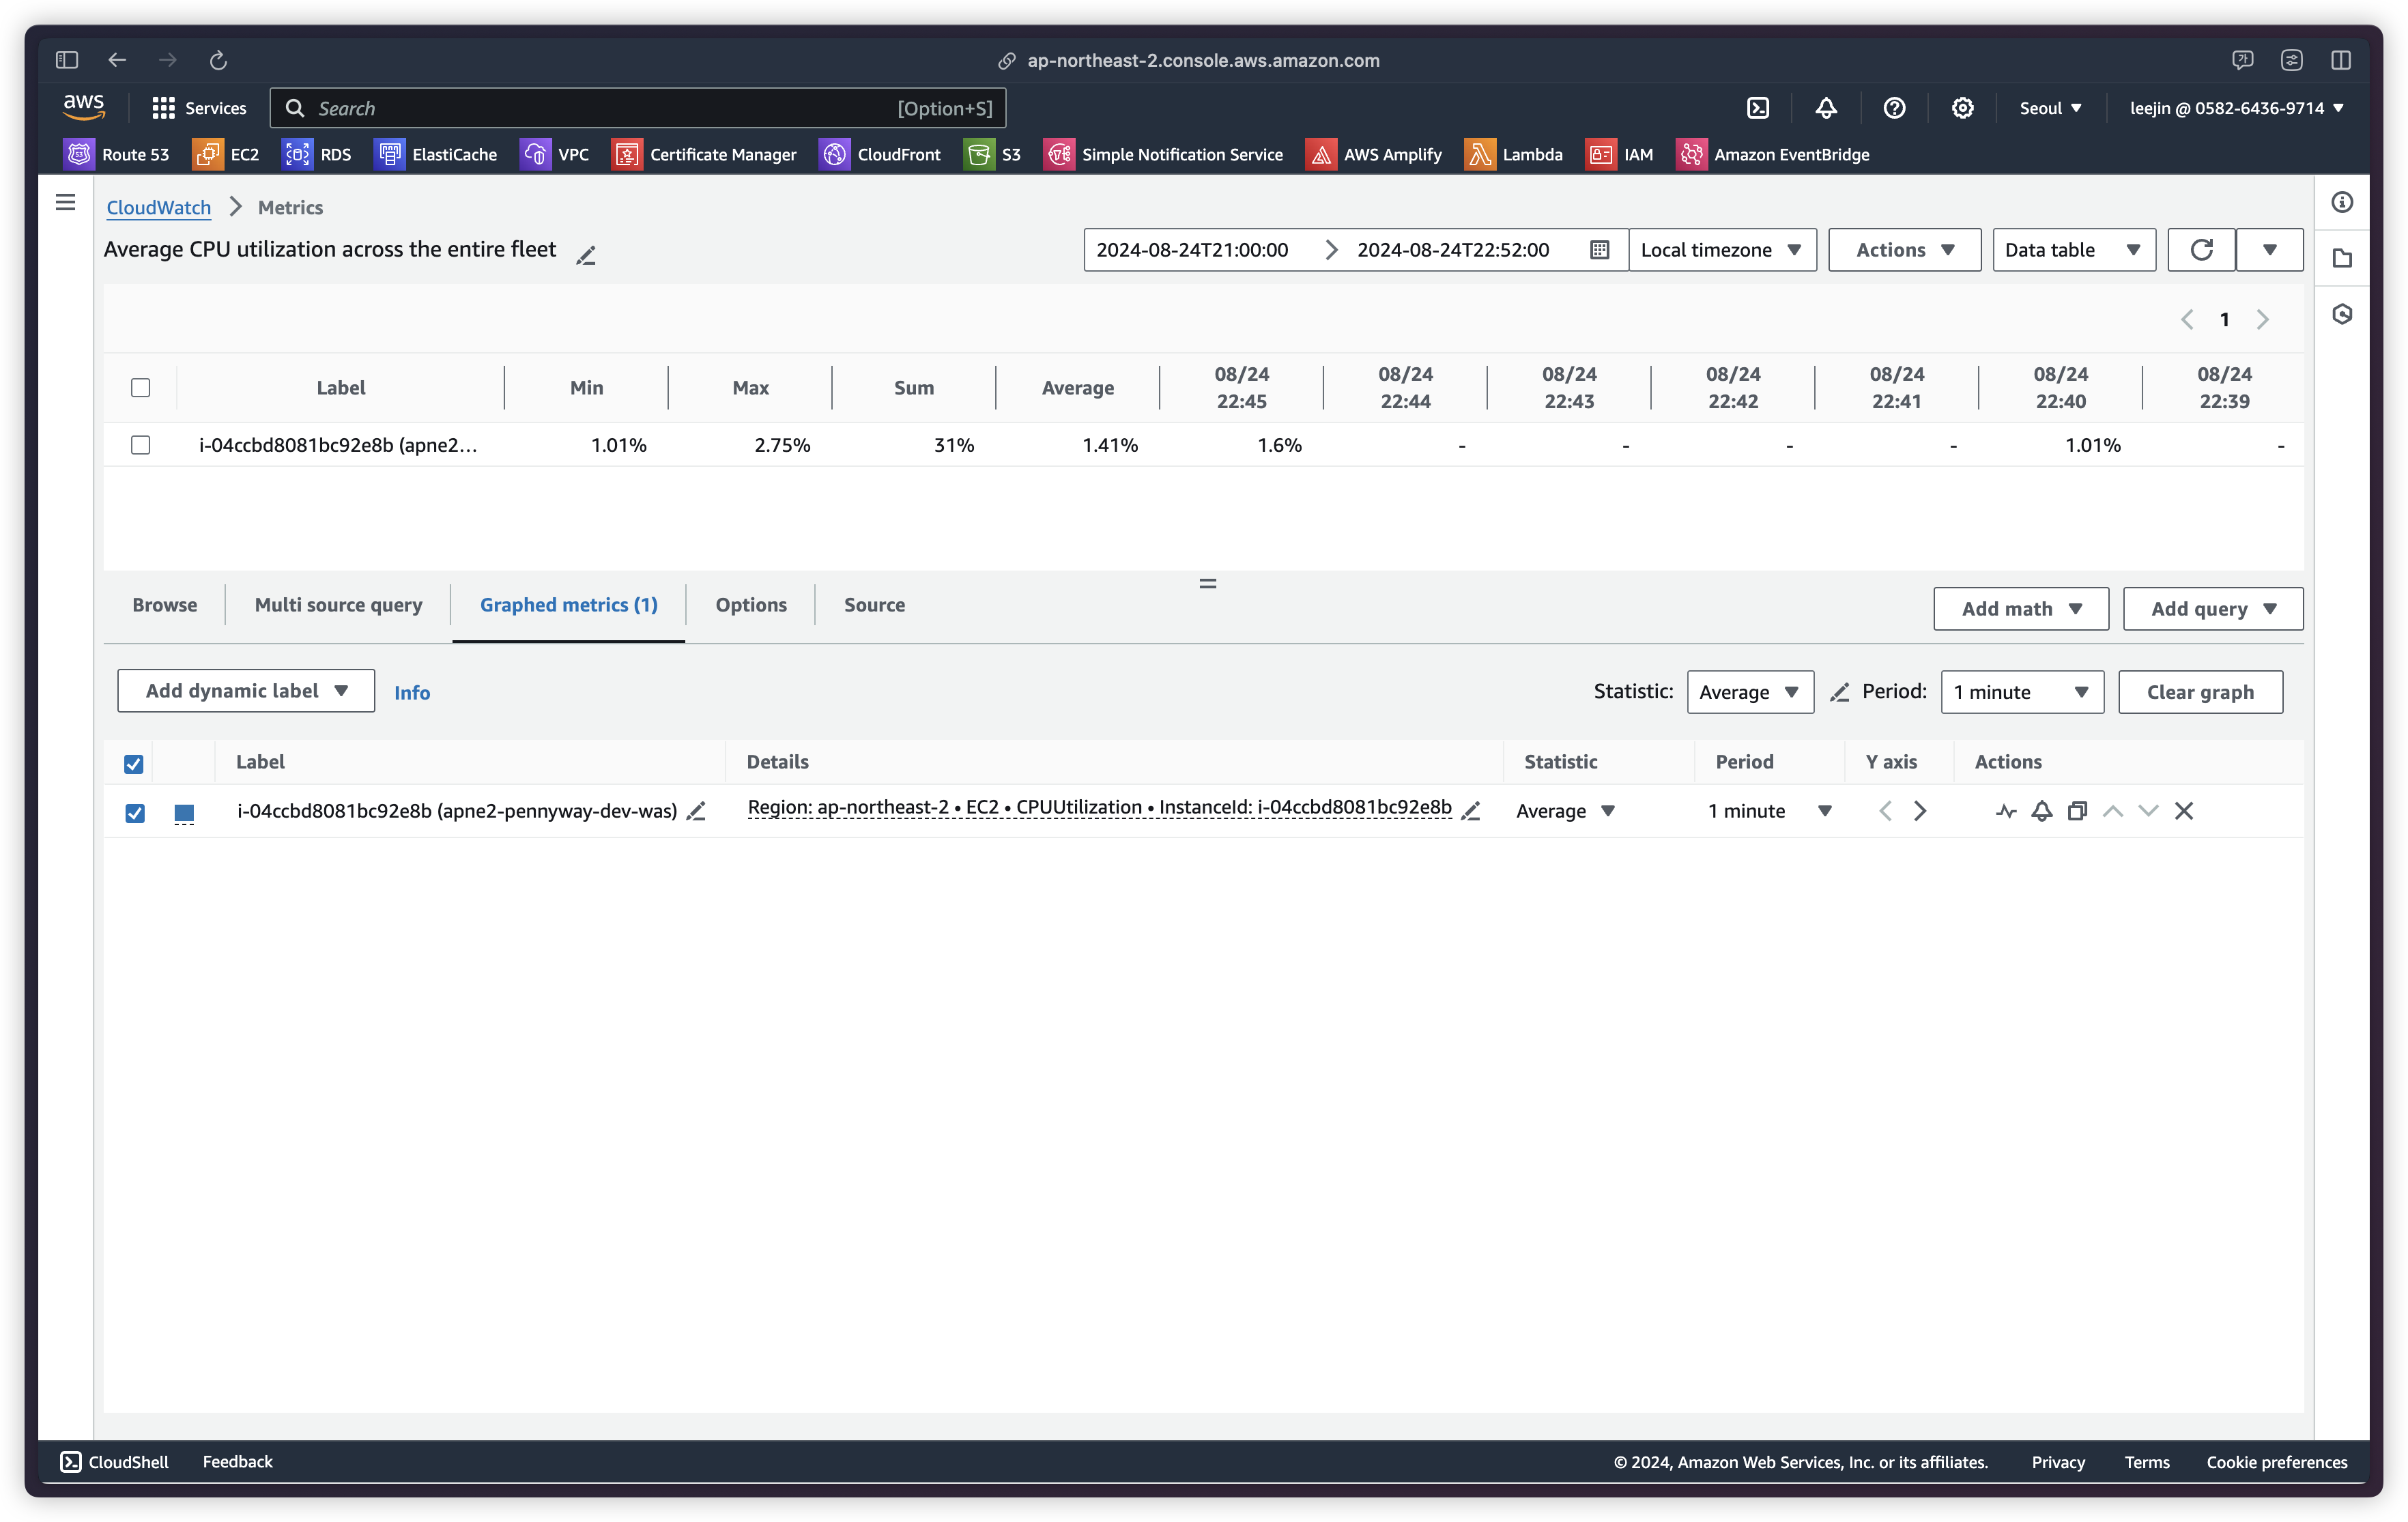This screenshot has height=1522, width=2408.
Task: Open the info panel icon on right sidebar
Action: point(2342,203)
